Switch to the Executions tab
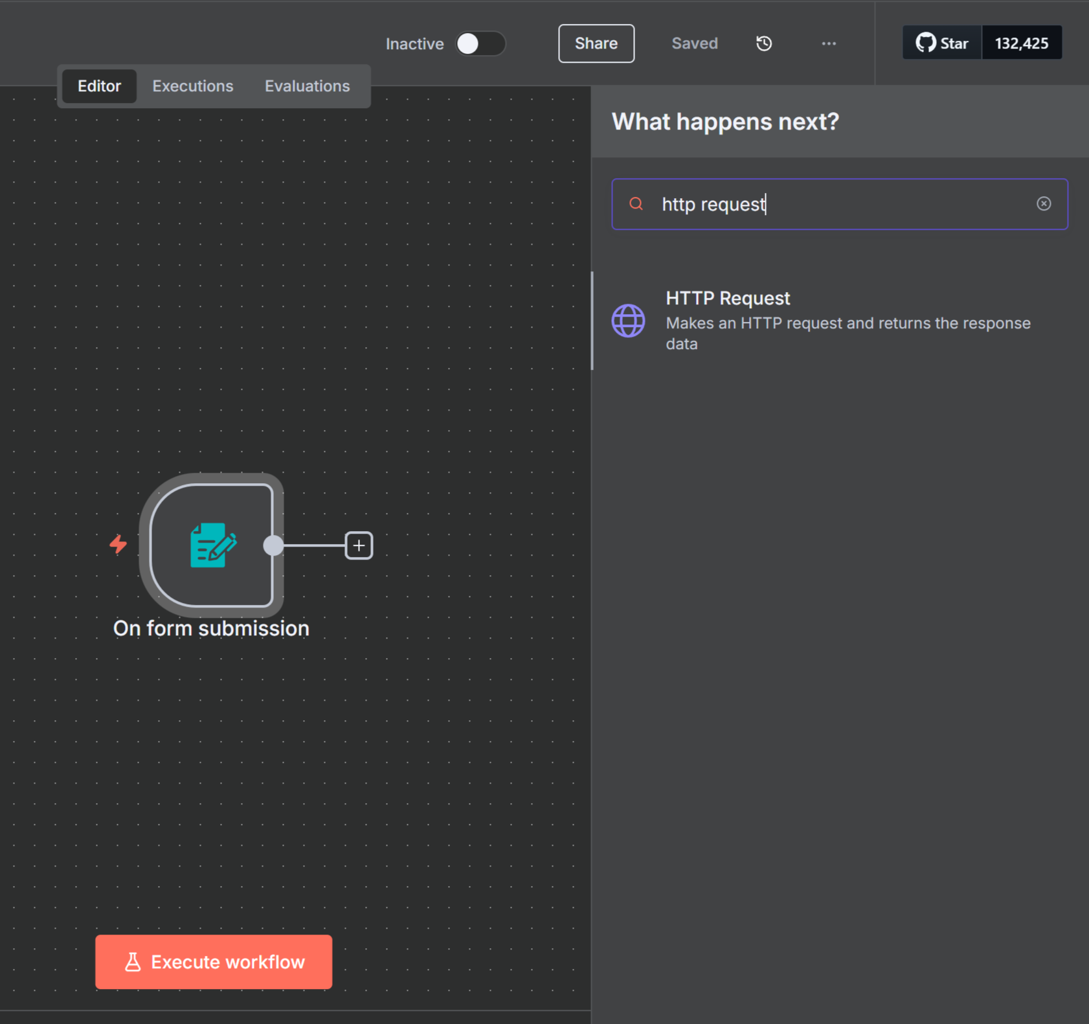 pyautogui.click(x=192, y=86)
